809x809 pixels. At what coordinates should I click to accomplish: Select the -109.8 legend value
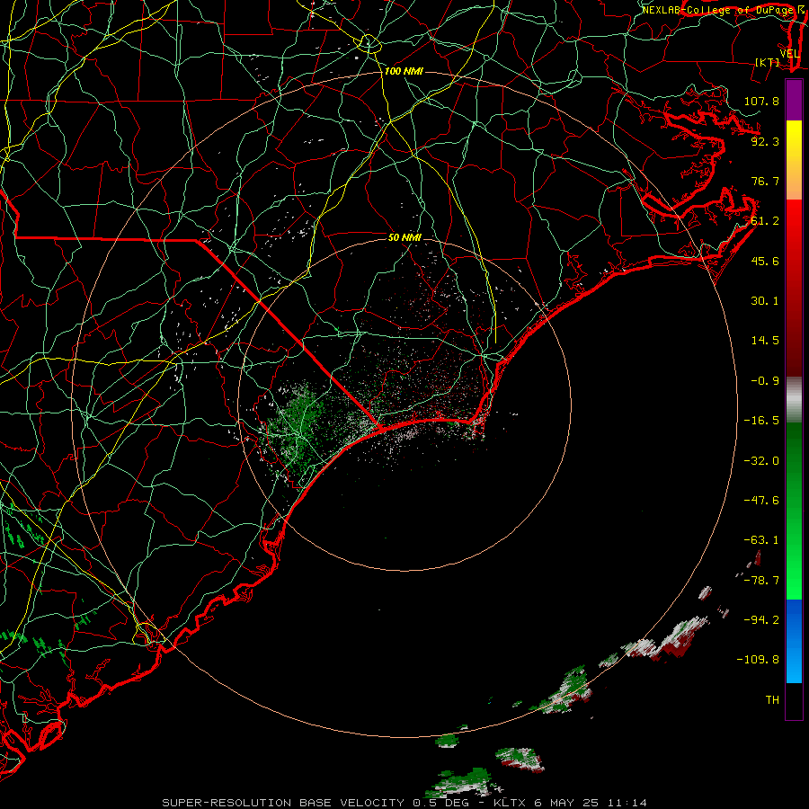[758, 660]
